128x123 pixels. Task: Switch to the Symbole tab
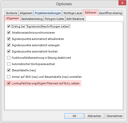pos(12,13)
